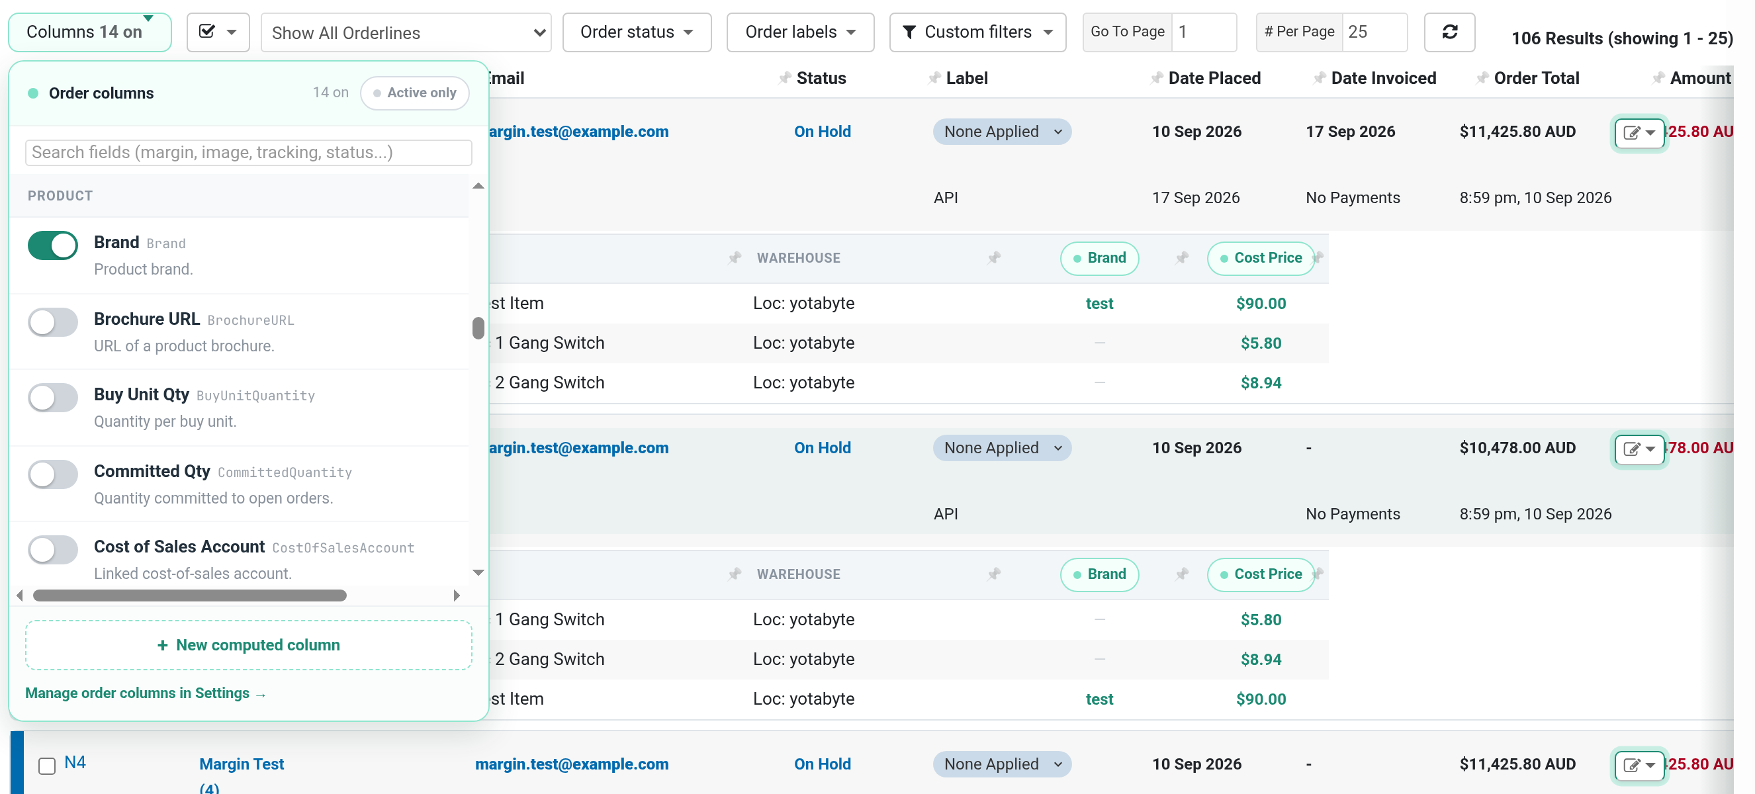The width and height of the screenshot is (1755, 794).
Task: Open the Custom filters dropdown
Action: pyautogui.click(x=977, y=32)
